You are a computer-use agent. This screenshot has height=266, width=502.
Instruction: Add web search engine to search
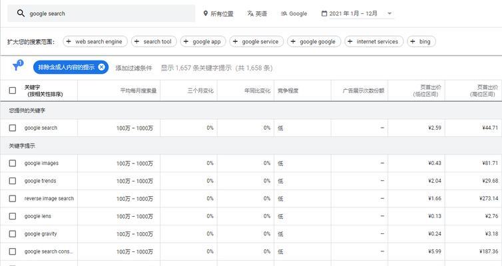(95, 41)
